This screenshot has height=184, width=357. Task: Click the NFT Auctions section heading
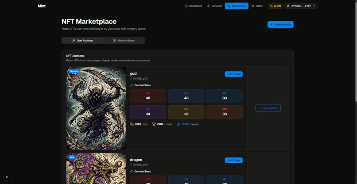pyautogui.click(x=75, y=56)
